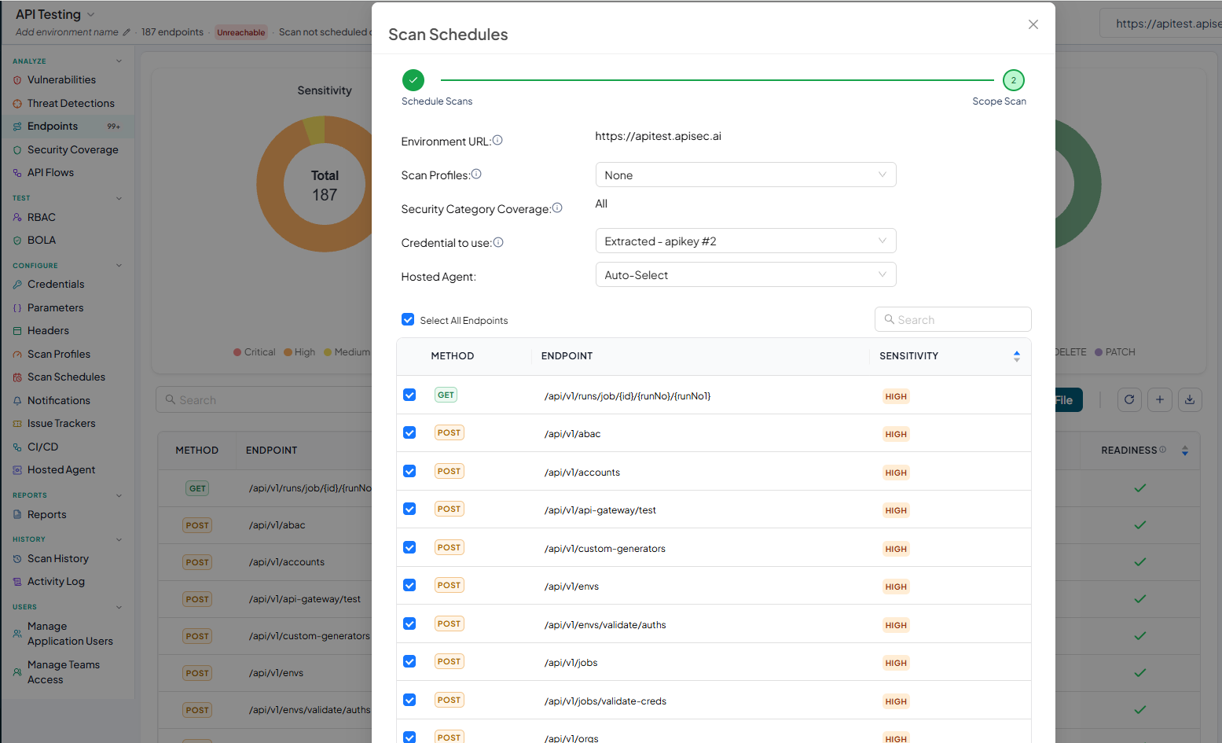Click the ENDPOINT column header in dialog
The width and height of the screenshot is (1222, 743).
pos(567,356)
